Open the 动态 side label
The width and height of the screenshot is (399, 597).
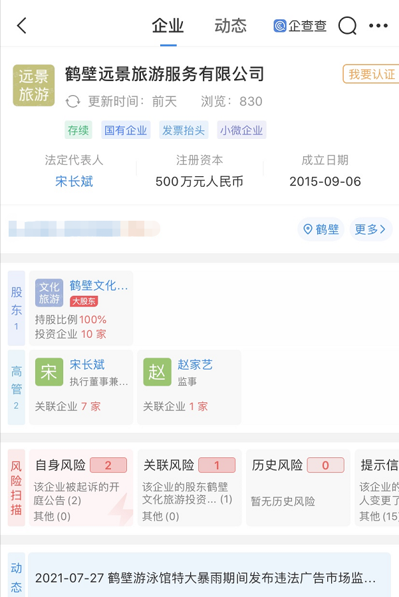click(x=17, y=576)
